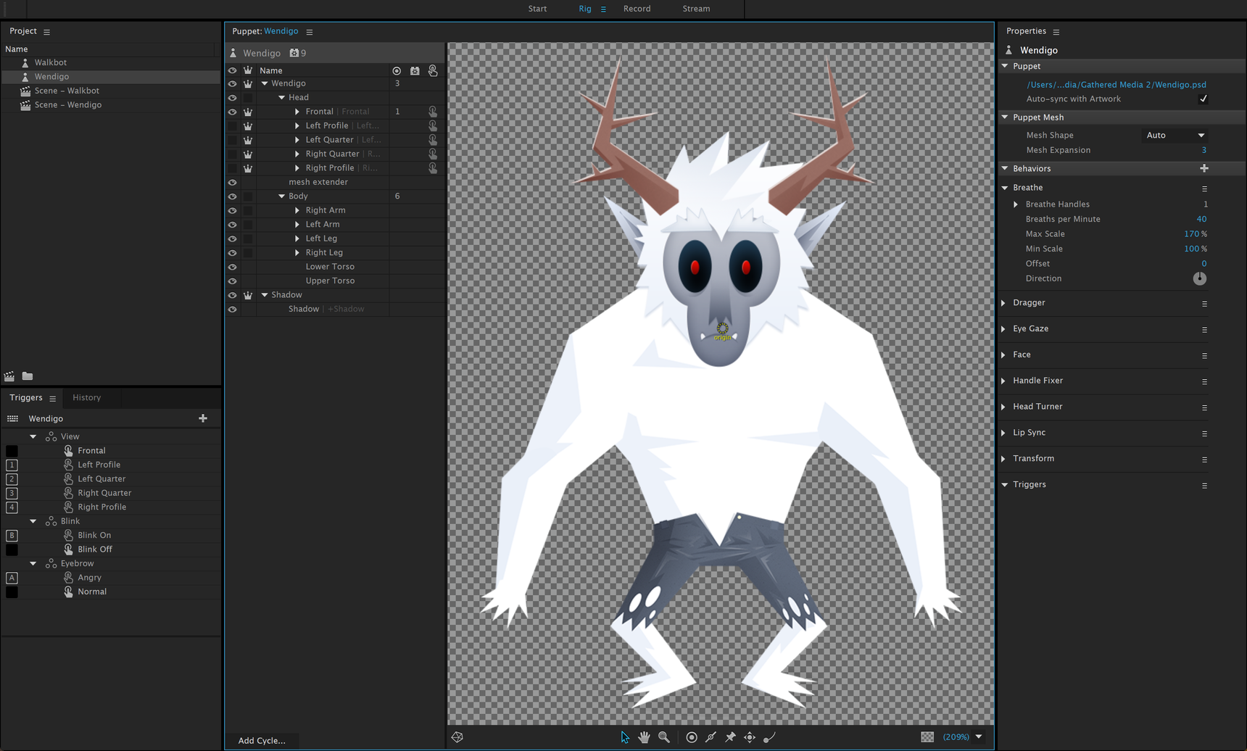Click crown icon on Frontal layer row
The height and width of the screenshot is (751, 1247).
tap(248, 112)
